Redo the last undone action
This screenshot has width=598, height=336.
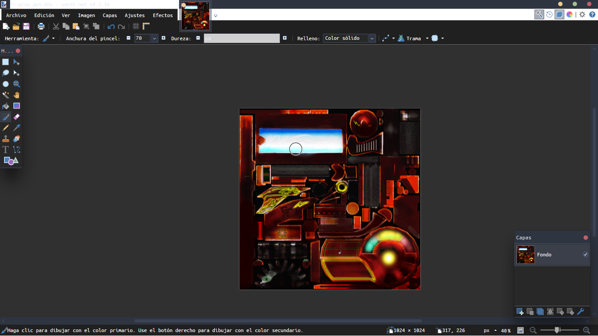[x=121, y=26]
